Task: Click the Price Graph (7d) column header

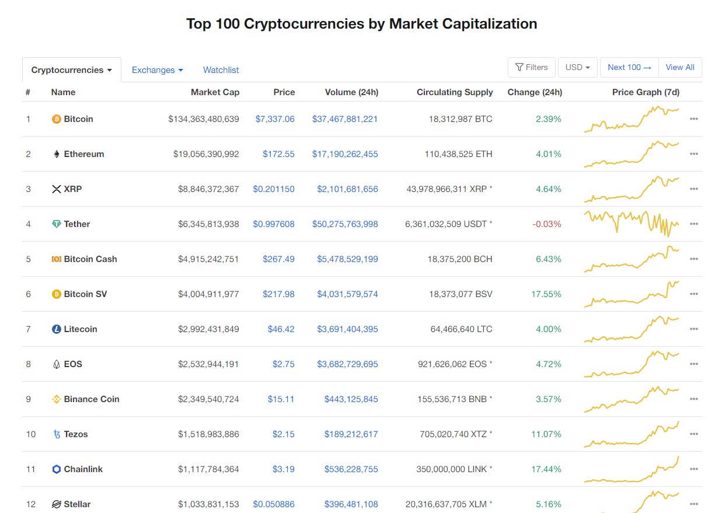Action: click(x=646, y=92)
